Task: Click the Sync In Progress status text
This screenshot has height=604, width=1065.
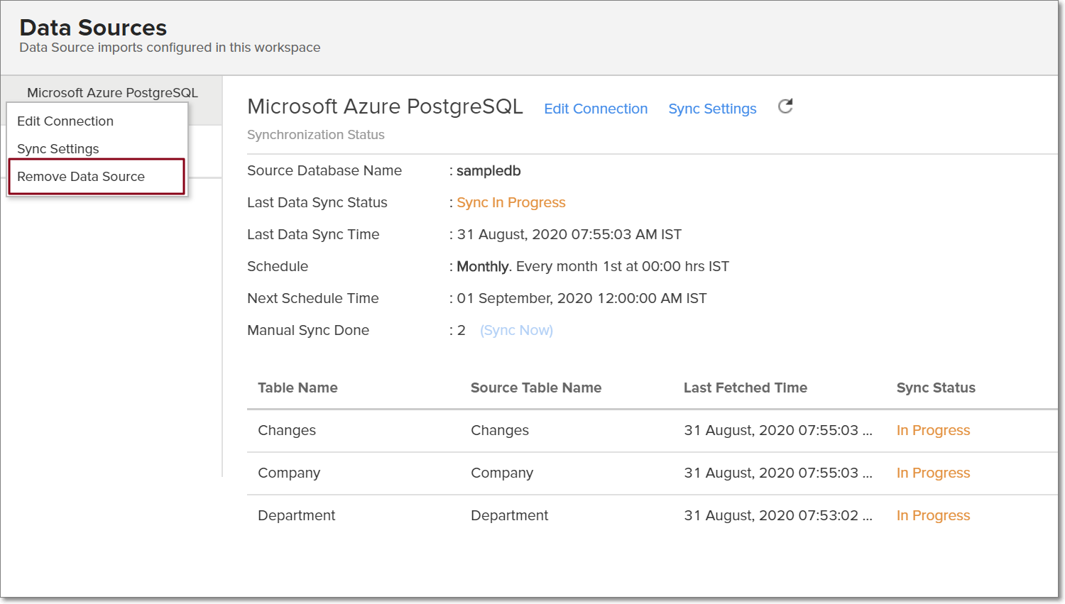Action: (x=510, y=202)
